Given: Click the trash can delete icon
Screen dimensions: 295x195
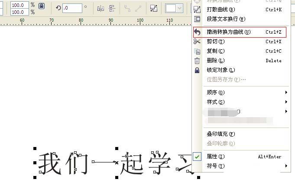Looking at the screenshot, I should tap(197, 61).
